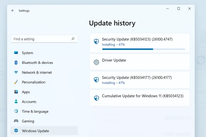206x137 pixels.
Task: Click the search magnifier icon
Action: [x=73, y=39]
